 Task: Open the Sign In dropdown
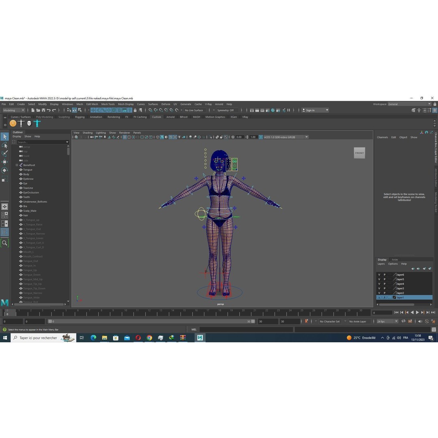315,110
